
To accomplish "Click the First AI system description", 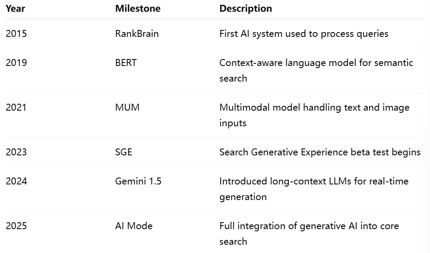I will click(304, 34).
